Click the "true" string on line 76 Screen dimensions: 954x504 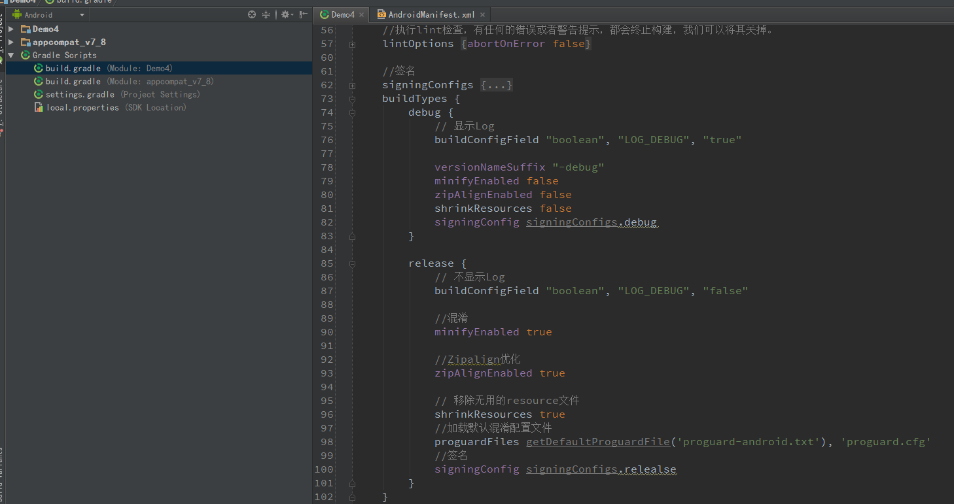tap(722, 140)
